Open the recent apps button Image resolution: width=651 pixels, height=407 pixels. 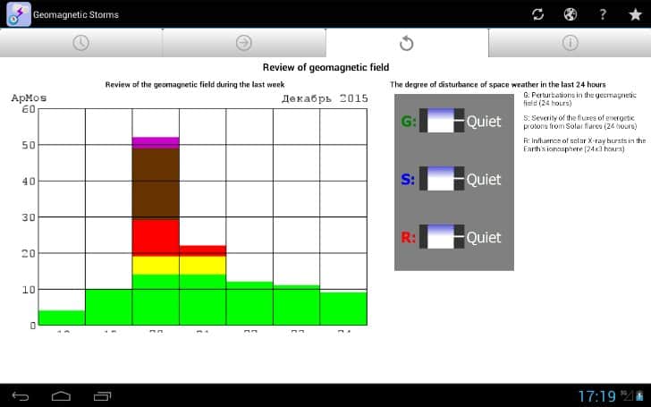(x=102, y=395)
